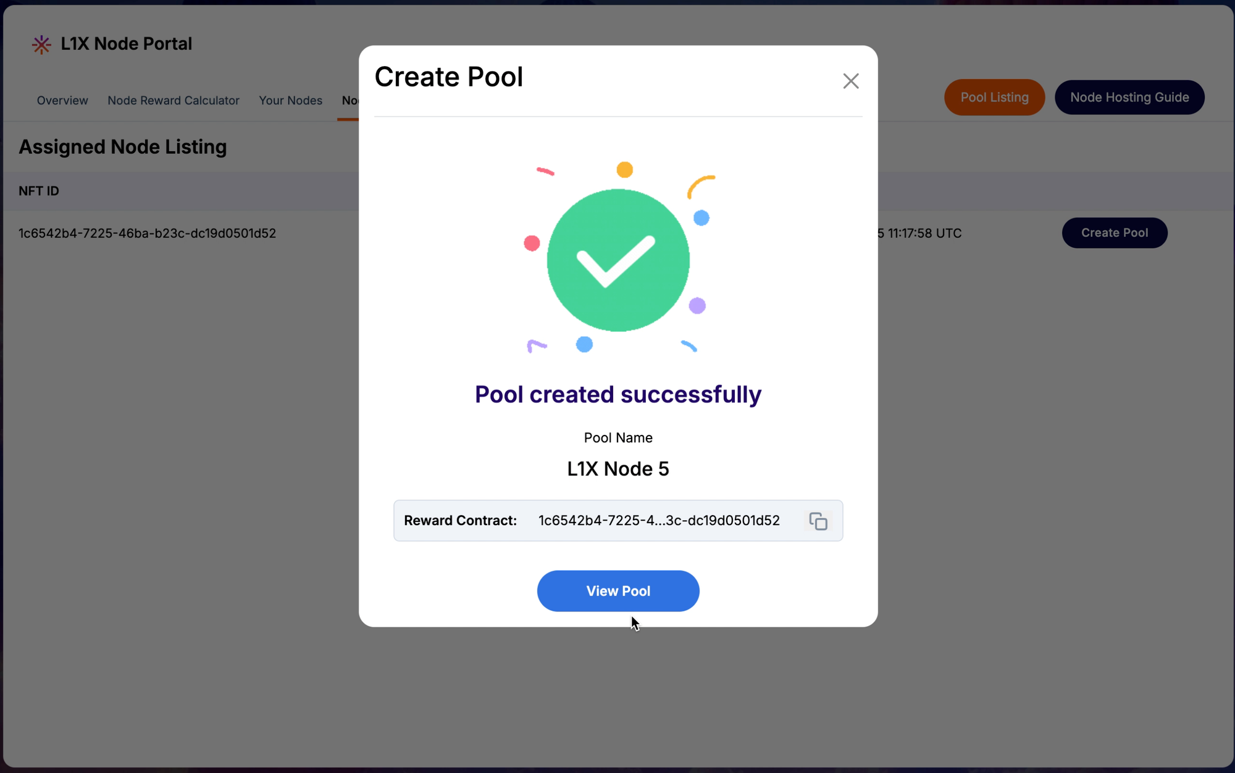
Task: Select the partially hidden active tab
Action: coord(350,101)
